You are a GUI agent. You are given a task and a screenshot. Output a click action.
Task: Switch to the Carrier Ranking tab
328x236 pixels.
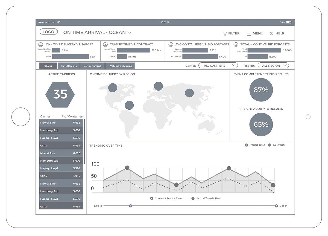click(92, 66)
